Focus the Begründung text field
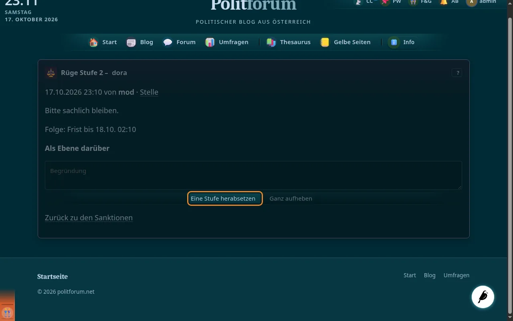This screenshot has height=321, width=513. (253, 175)
